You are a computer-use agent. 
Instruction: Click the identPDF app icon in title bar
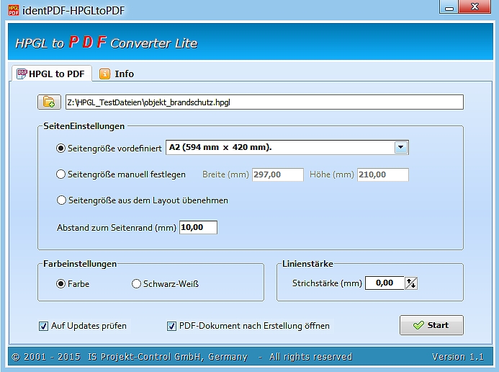click(x=13, y=9)
